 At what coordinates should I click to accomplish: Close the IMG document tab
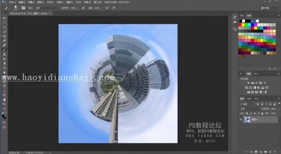pyautogui.click(x=51, y=14)
